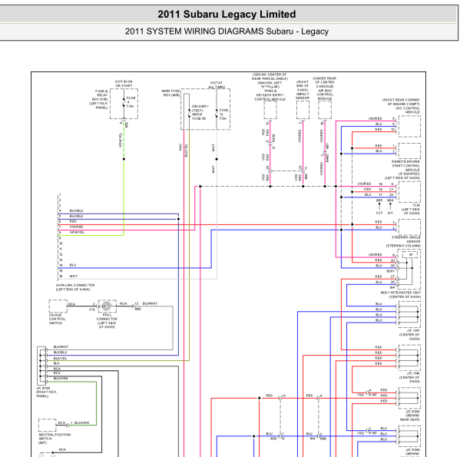Click the "J/C R343" label
Screen dimensions: 460x457
[412, 411]
